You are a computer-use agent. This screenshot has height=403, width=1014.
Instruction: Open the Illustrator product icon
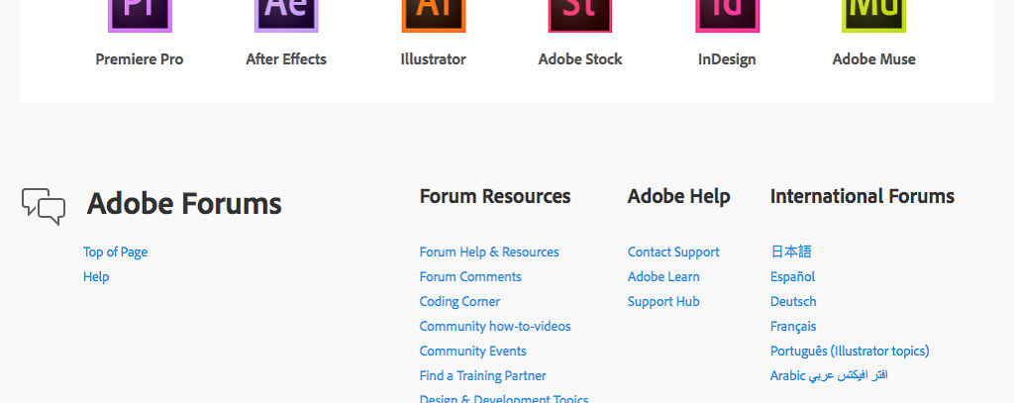[x=434, y=16]
